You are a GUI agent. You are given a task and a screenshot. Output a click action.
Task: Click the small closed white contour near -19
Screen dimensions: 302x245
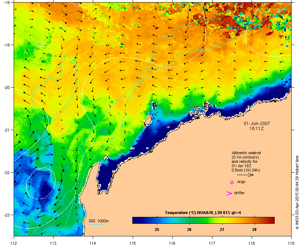[x=41, y=44]
